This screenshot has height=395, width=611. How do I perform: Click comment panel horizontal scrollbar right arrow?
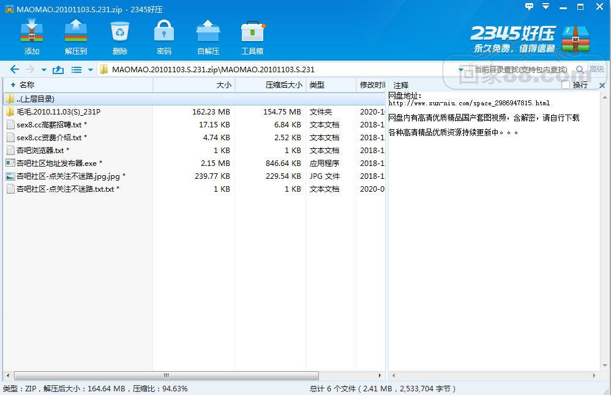(x=594, y=376)
